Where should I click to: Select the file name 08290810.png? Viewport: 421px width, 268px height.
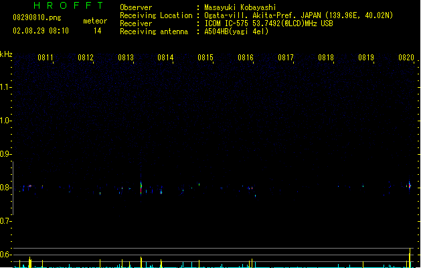pyautogui.click(x=37, y=17)
